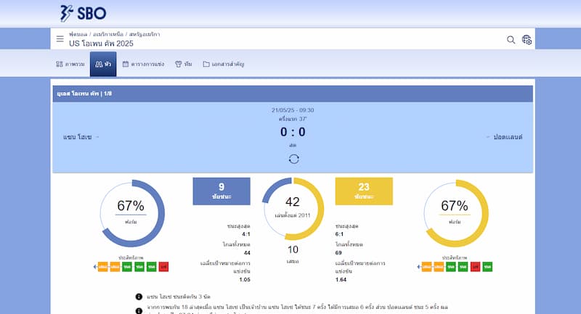Click the yellow 23 wins box
Viewport: 581px width, 314px height.
(x=364, y=191)
